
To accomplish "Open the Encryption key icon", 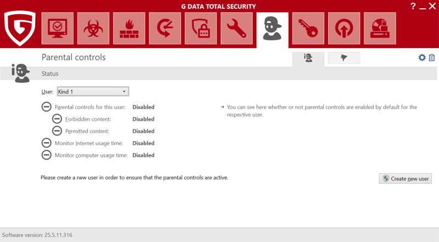I will [308, 29].
